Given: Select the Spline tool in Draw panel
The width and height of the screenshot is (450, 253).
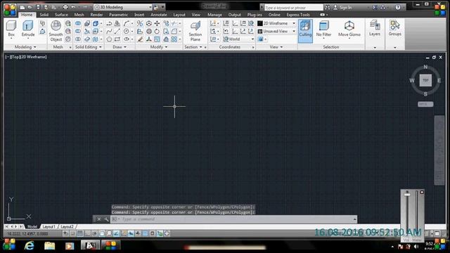Looking at the screenshot, I should point(109,31).
